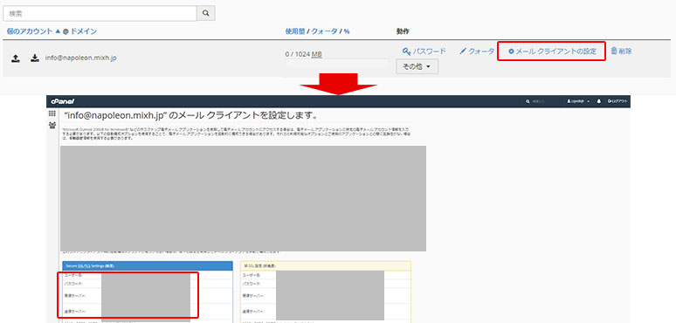Click the search magnifier button

click(205, 13)
